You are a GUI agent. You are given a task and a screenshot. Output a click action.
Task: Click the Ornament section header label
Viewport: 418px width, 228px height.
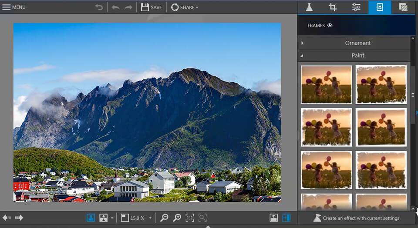point(358,43)
